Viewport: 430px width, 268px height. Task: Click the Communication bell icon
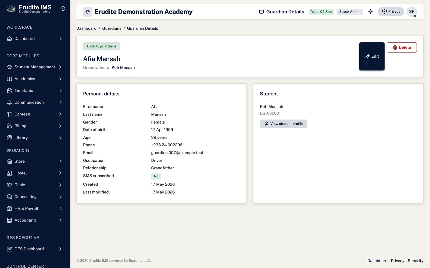(x=9, y=102)
